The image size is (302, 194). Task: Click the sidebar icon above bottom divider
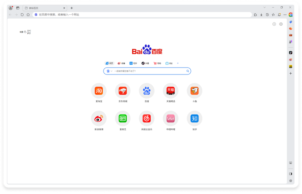(x=291, y=163)
